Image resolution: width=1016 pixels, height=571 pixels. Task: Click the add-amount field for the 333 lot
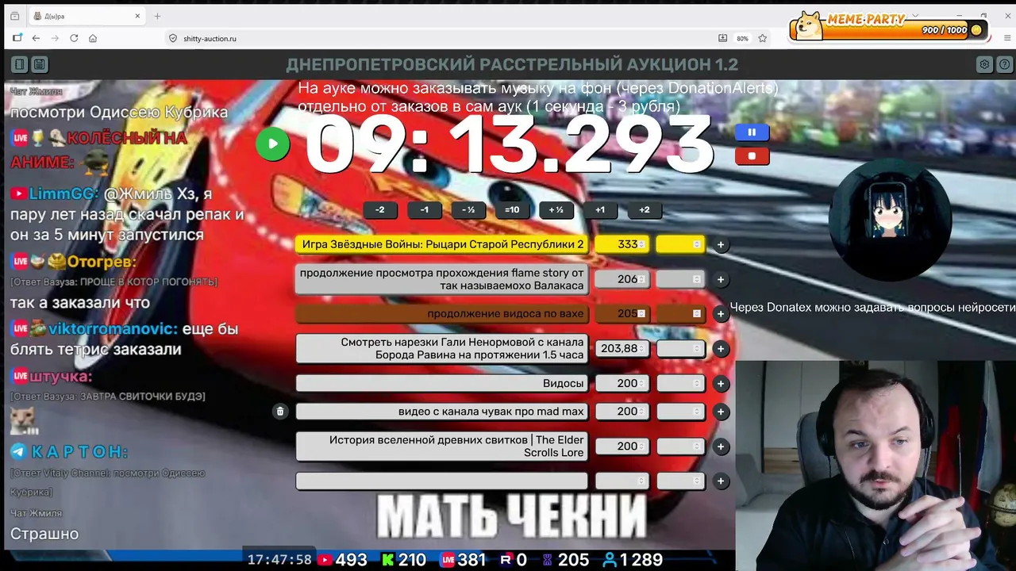coord(680,244)
